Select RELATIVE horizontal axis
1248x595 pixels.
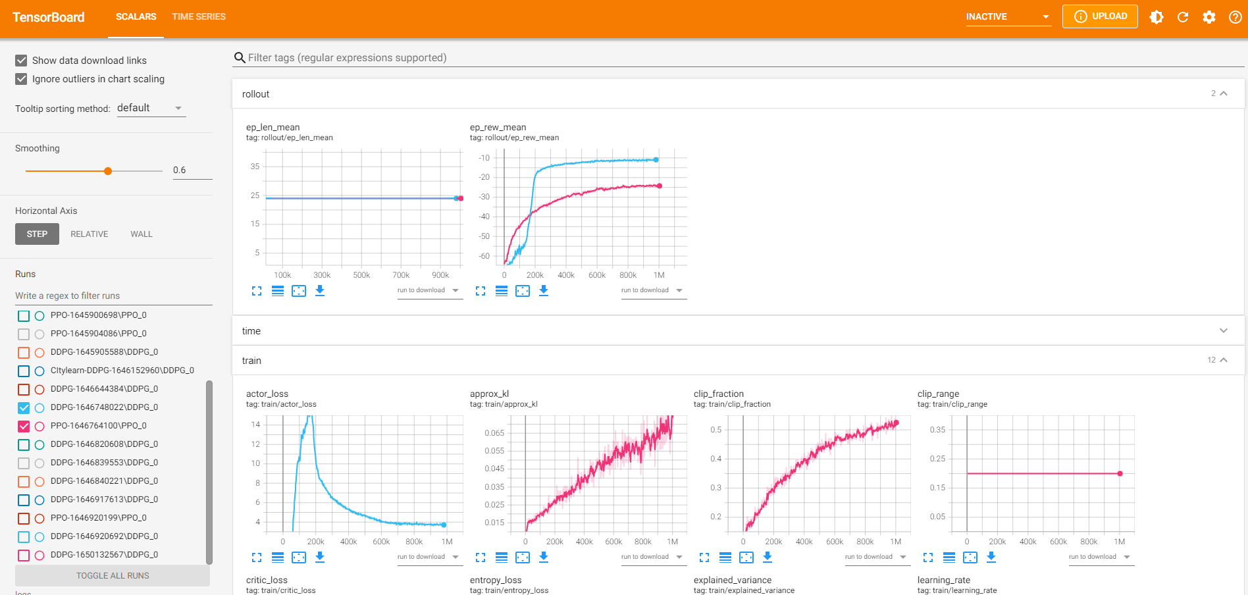click(90, 234)
